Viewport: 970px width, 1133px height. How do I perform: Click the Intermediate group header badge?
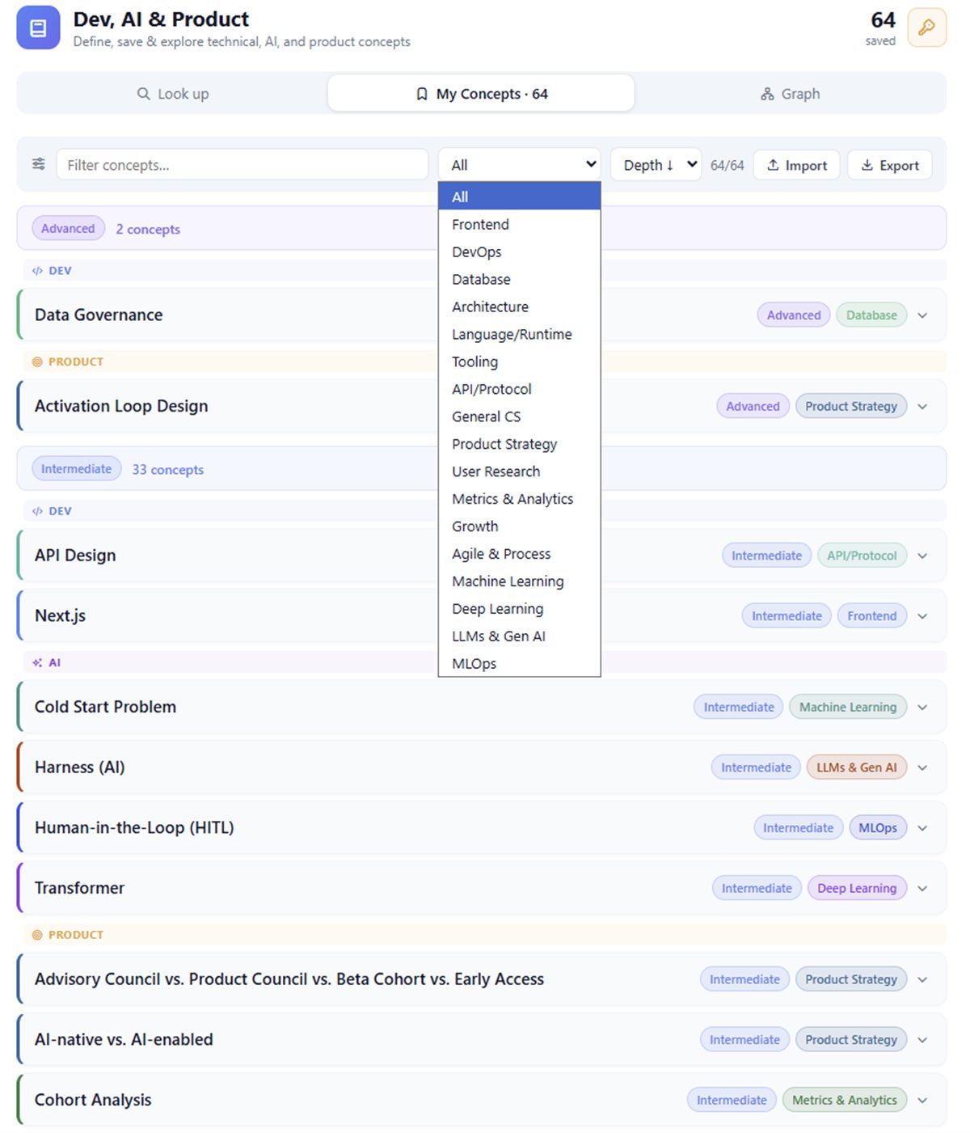(x=77, y=468)
